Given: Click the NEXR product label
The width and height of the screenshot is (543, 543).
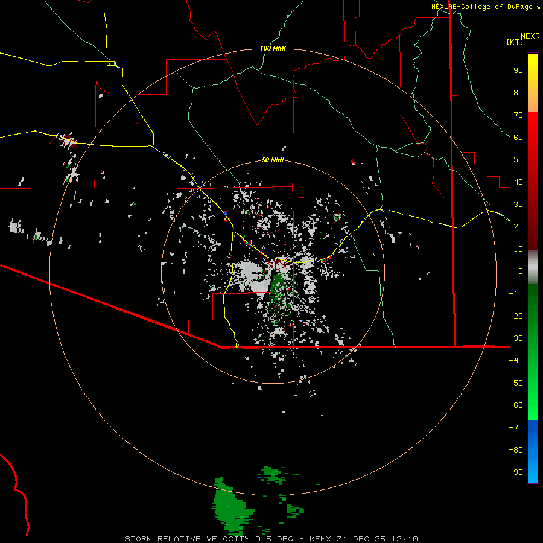Looking at the screenshot, I should point(530,36).
